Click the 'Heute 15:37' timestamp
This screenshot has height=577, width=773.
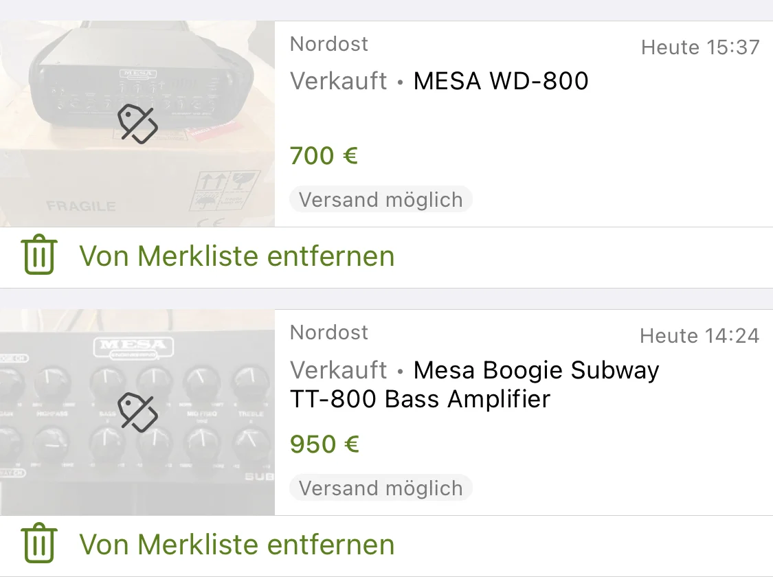[x=700, y=47]
